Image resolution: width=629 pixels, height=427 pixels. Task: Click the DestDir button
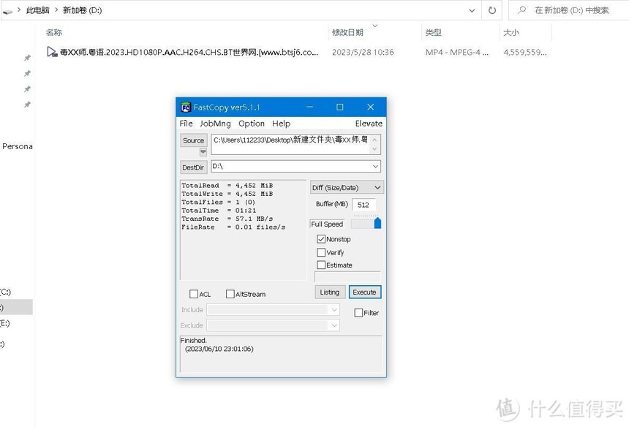(x=193, y=167)
